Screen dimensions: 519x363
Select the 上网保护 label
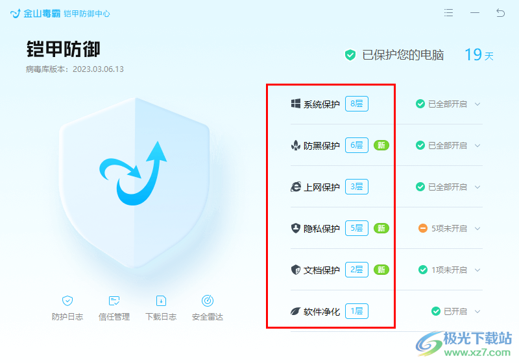(322, 187)
